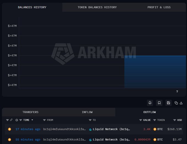Expand the TIME sort dropdown arrow

[x=32, y=120]
